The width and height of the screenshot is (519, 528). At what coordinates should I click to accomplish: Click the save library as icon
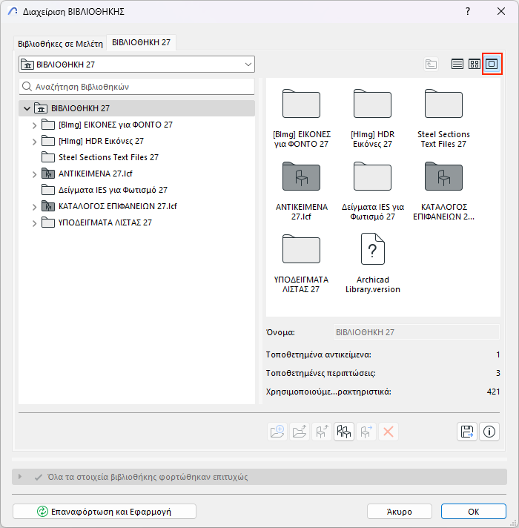(x=467, y=432)
